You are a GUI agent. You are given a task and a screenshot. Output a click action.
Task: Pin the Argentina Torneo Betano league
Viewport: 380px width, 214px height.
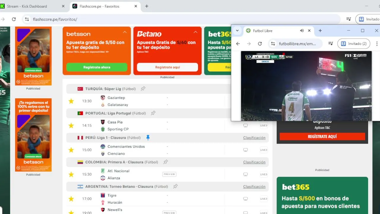click(175, 186)
